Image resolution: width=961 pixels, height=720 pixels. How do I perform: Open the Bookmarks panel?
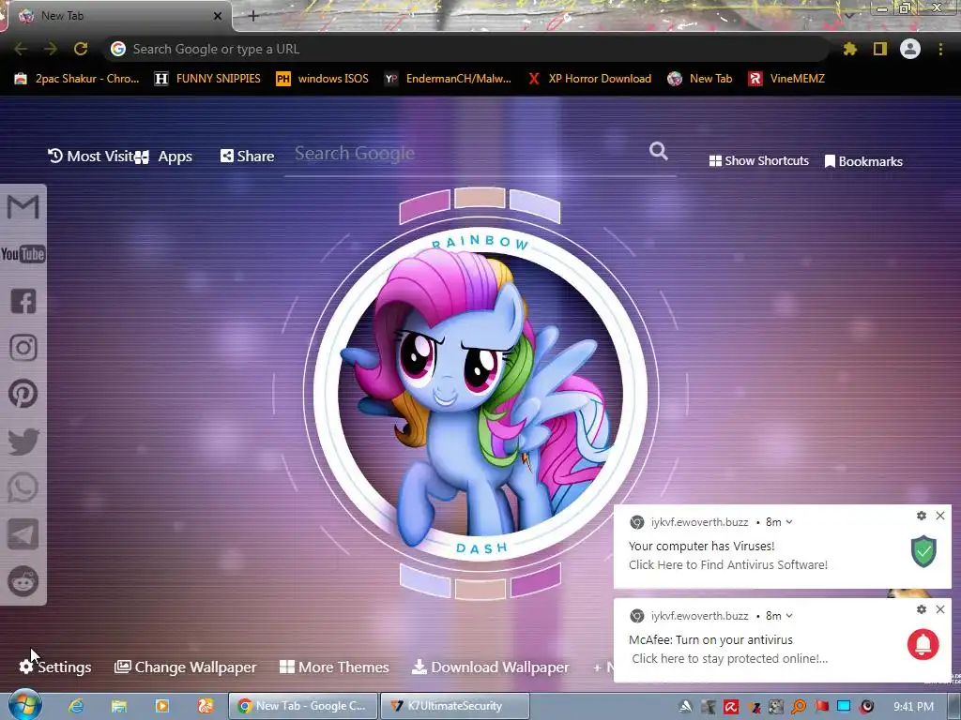(863, 161)
